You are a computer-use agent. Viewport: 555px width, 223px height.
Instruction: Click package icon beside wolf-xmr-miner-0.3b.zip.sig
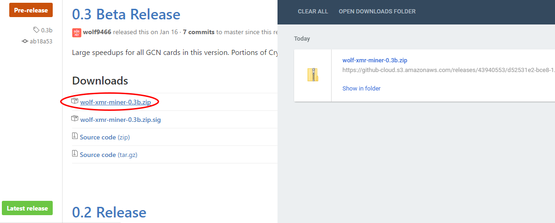click(75, 119)
